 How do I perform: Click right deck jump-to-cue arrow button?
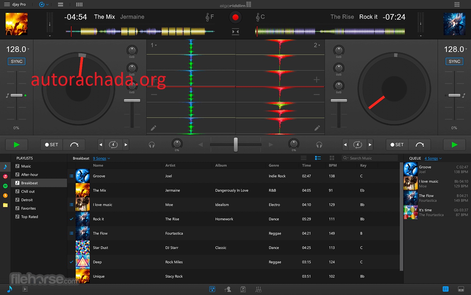click(x=420, y=145)
